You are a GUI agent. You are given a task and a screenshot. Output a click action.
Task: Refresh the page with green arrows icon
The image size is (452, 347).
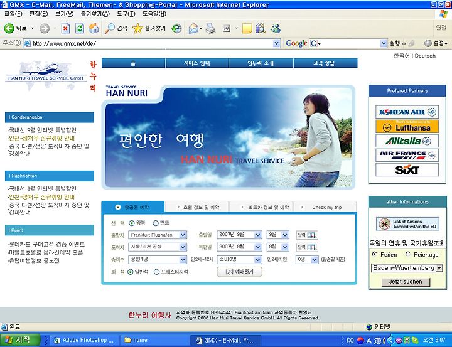(x=80, y=28)
